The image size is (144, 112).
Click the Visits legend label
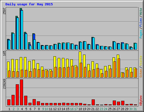141,61
